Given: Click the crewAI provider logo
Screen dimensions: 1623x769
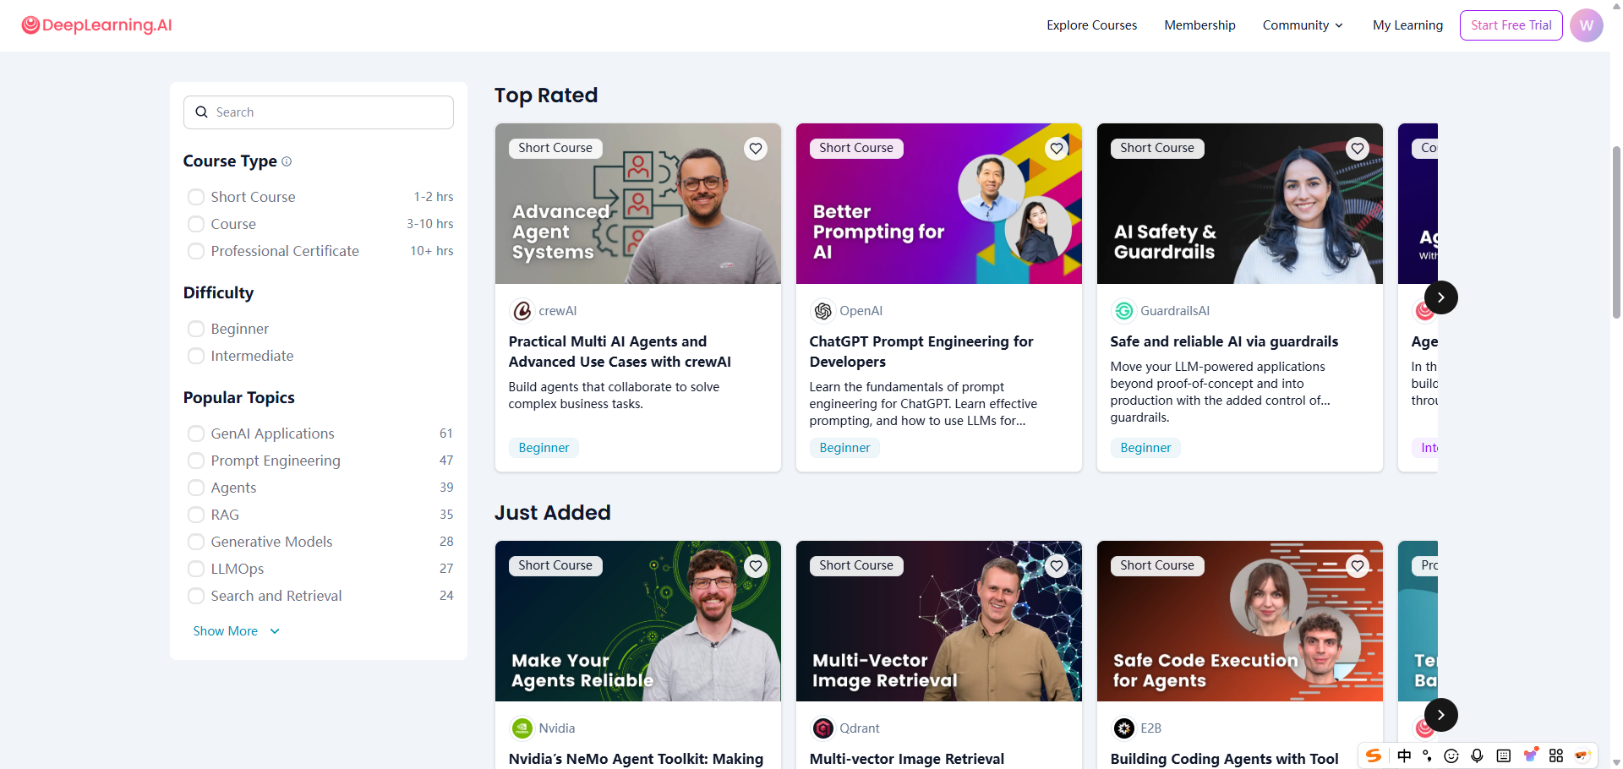Looking at the screenshot, I should 522,311.
